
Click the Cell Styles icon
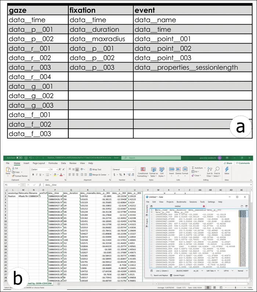[x=162, y=169]
